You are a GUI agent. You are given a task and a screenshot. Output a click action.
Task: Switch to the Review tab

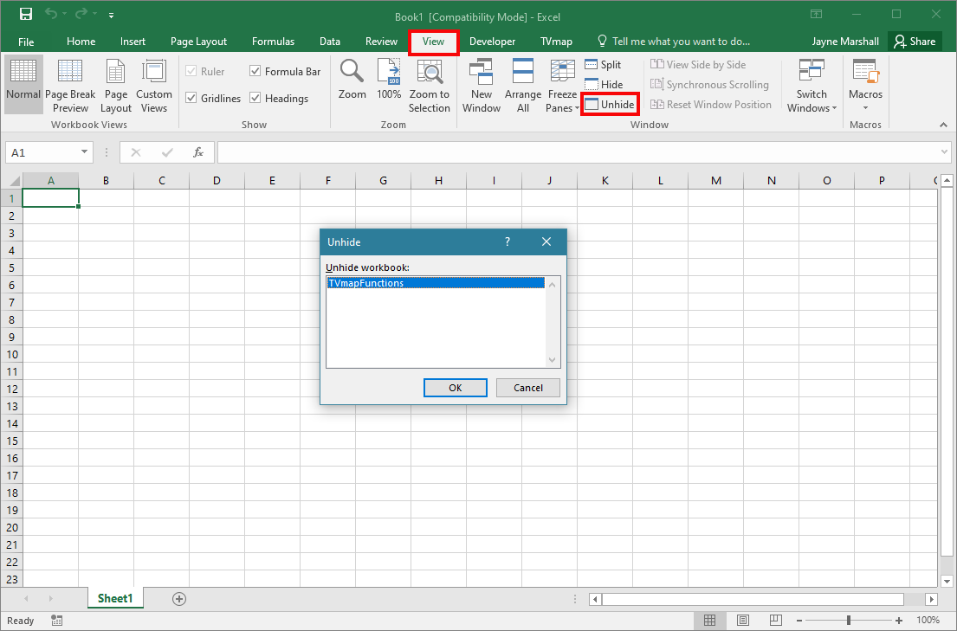381,42
